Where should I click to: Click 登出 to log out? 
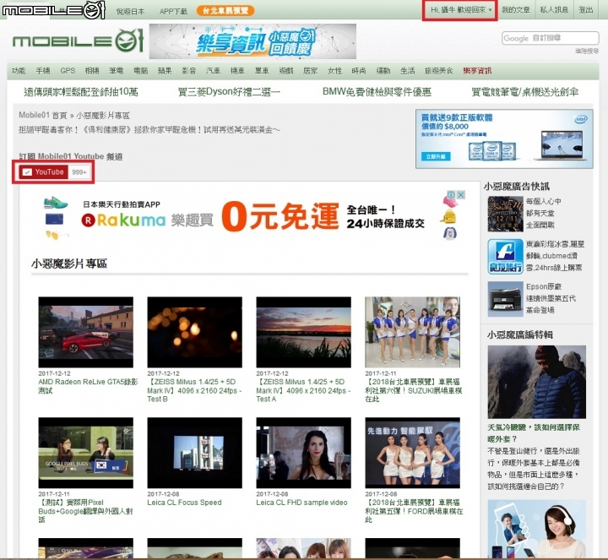point(586,9)
